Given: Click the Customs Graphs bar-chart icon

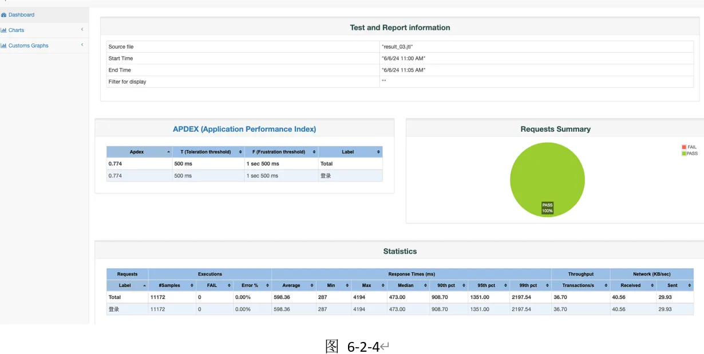Looking at the screenshot, I should [x=3, y=46].
